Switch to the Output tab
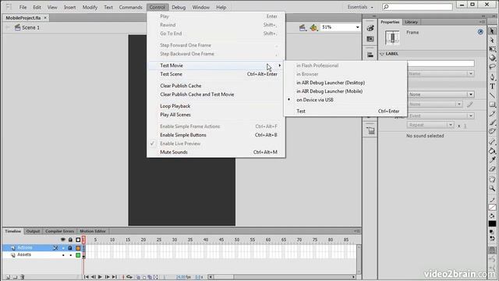 (33, 231)
